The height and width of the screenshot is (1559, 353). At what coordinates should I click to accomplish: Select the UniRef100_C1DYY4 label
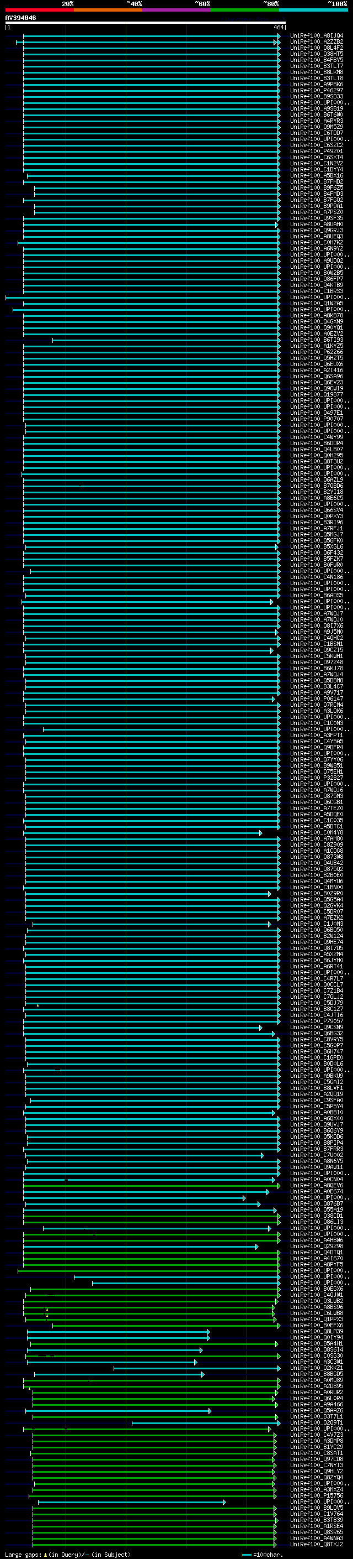pos(316,169)
